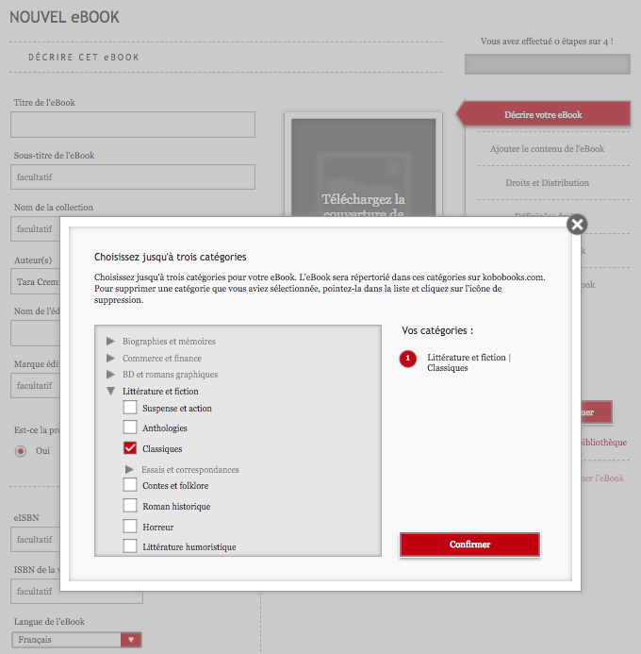
Task: Collapse Littérature et fiction category
Action: click(111, 391)
